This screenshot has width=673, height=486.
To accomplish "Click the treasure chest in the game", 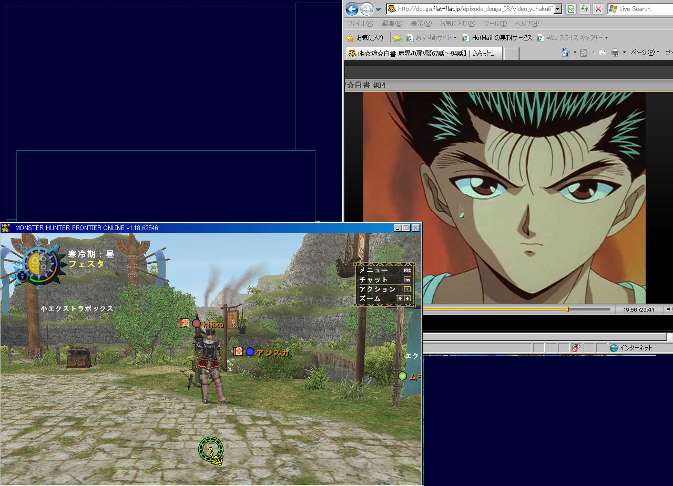I will click(x=79, y=357).
